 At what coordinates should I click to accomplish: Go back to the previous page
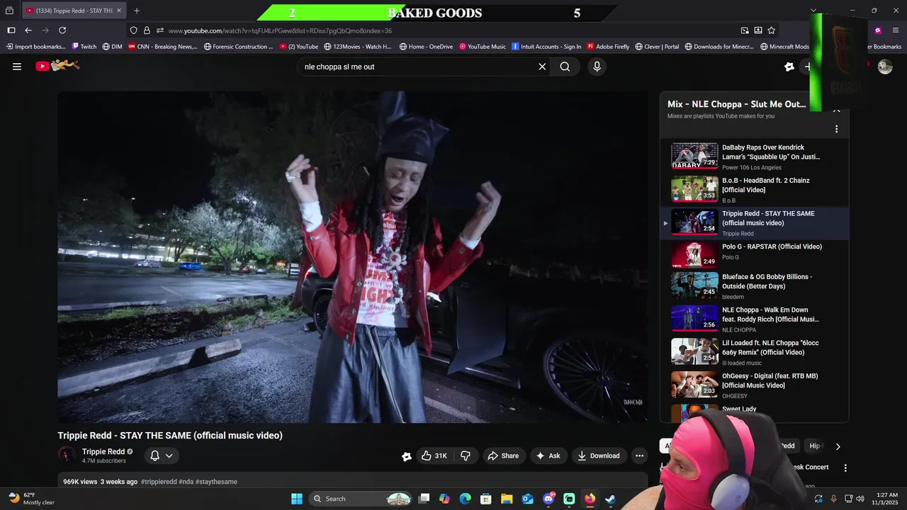coord(28,30)
